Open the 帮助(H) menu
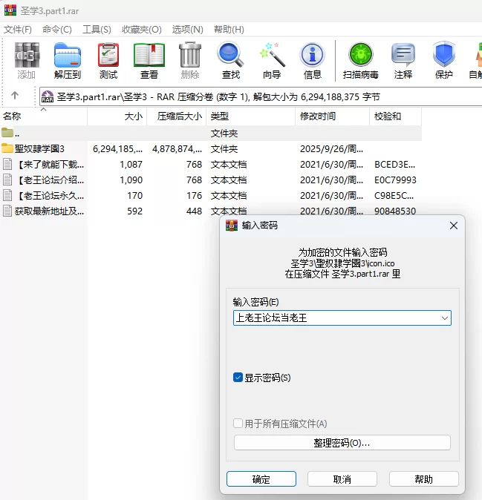This screenshot has width=482, height=500. [x=229, y=30]
